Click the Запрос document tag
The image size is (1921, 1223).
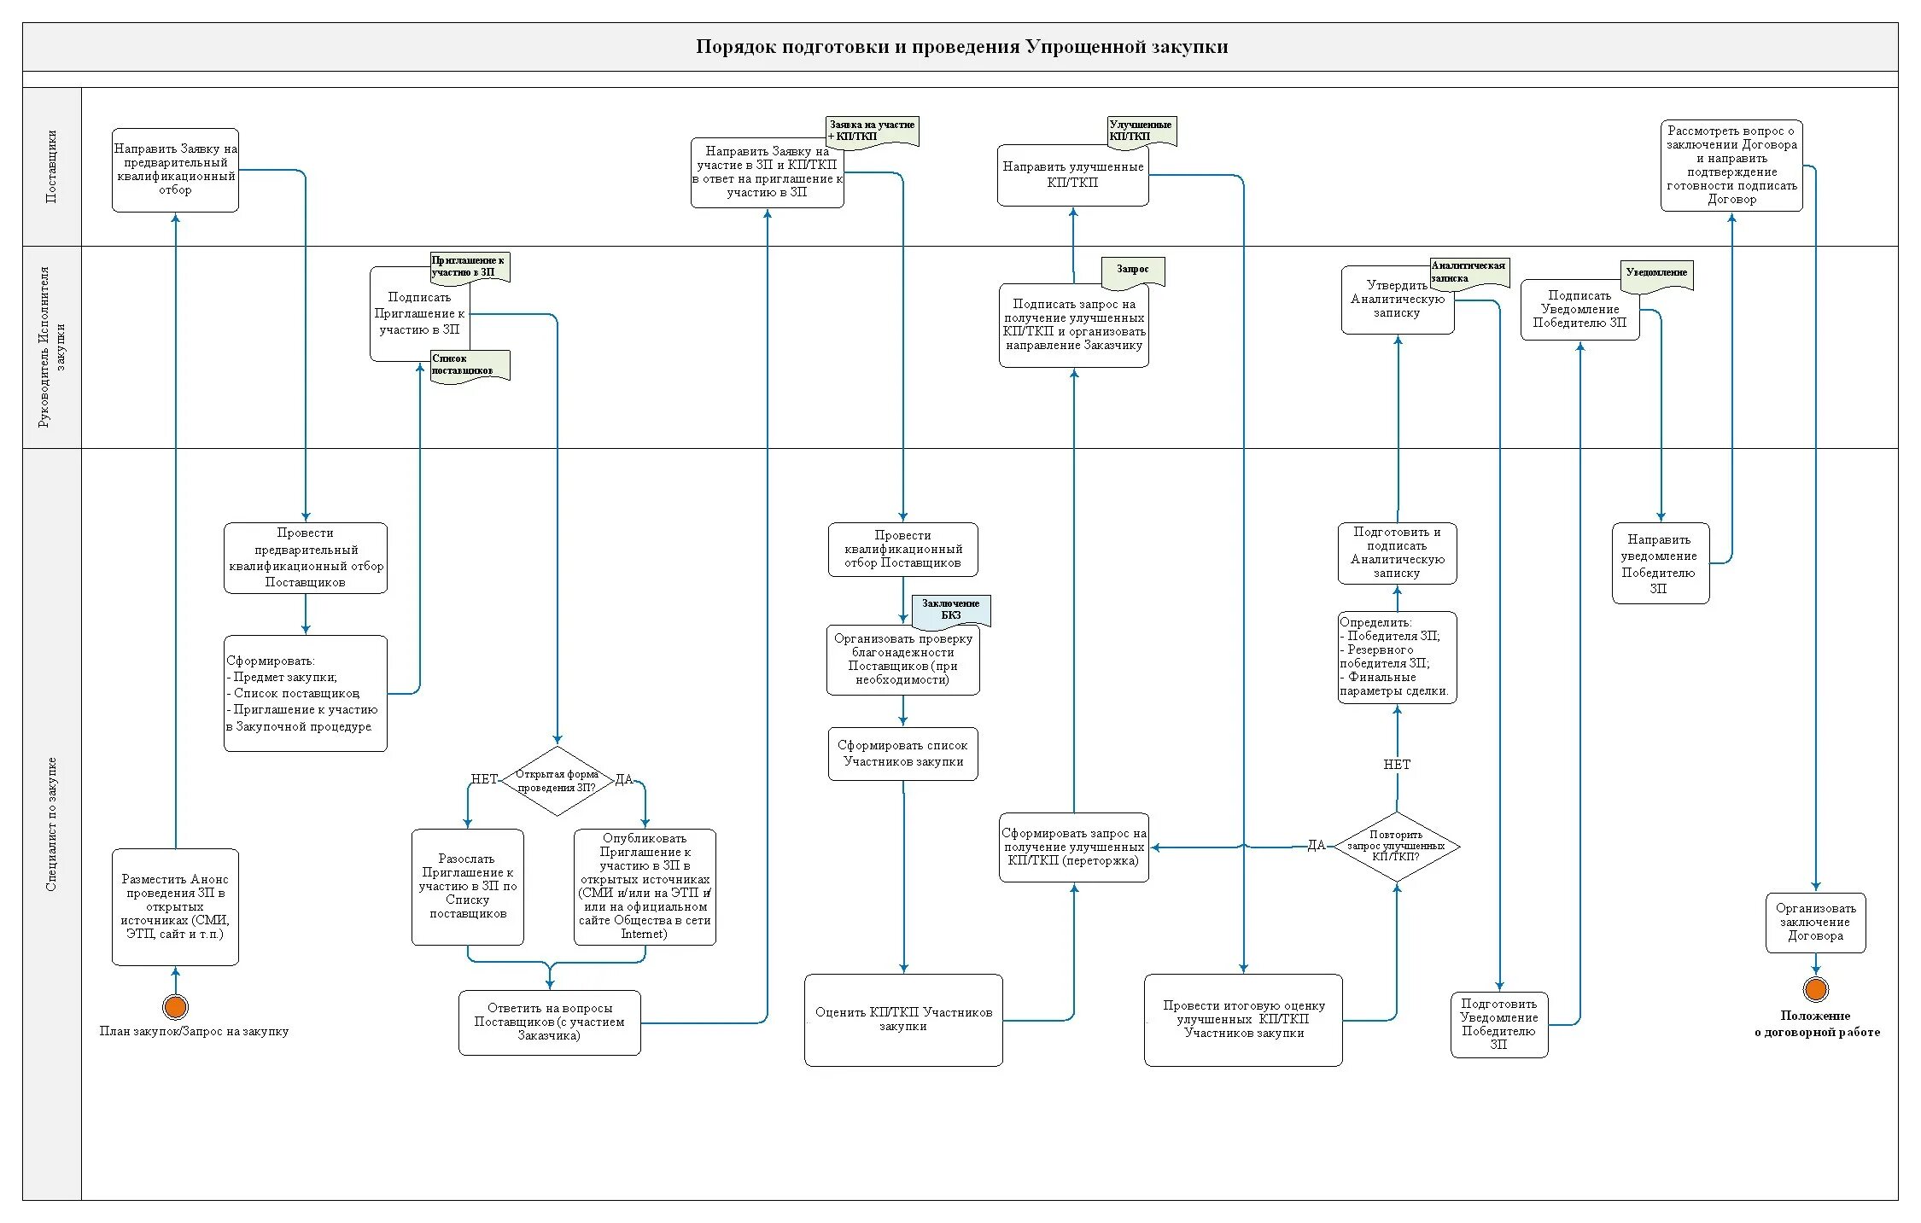tap(1133, 271)
